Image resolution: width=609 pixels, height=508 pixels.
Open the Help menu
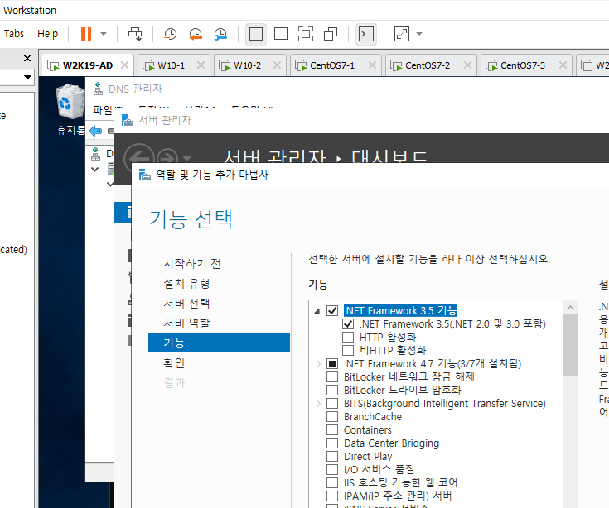(47, 34)
